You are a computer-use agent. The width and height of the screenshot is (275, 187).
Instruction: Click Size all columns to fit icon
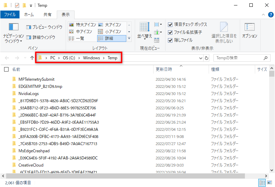point(157,40)
